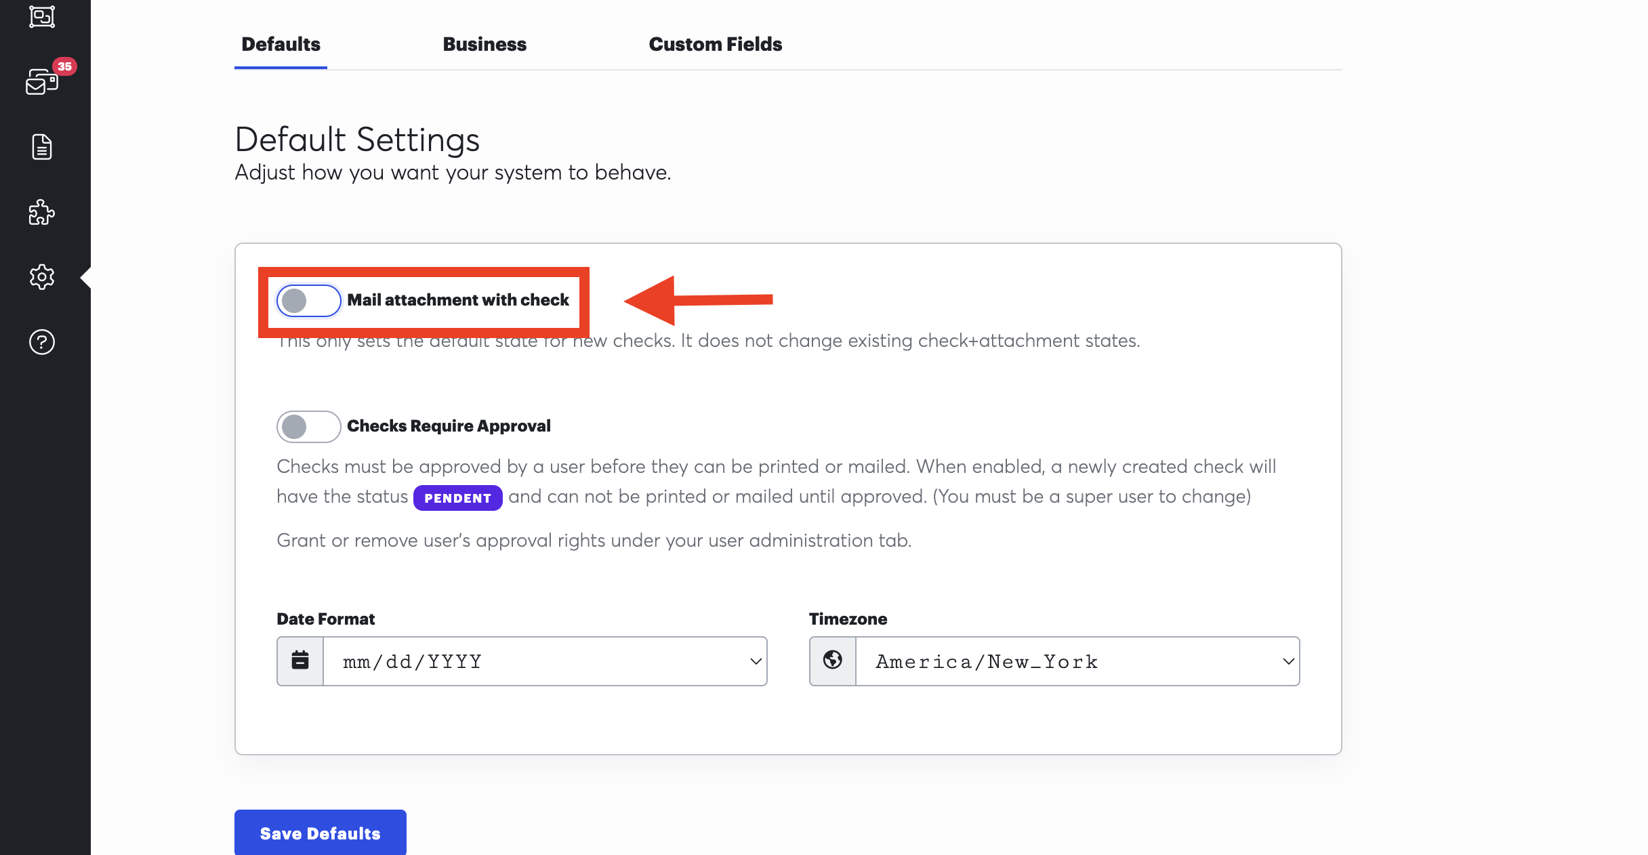
Task: Open the Custom Fields tab
Action: [x=715, y=43]
